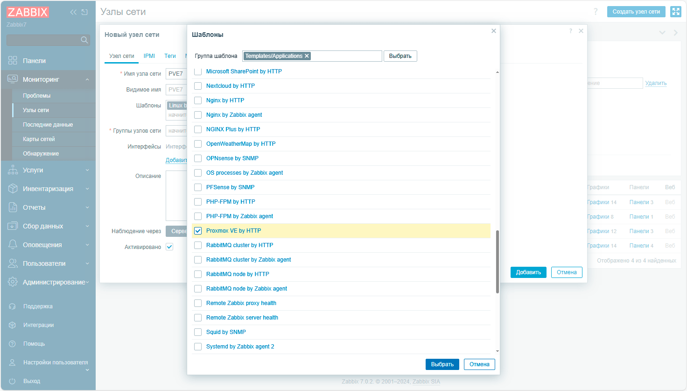
Task: Check Nextcloud by HTTP checkbox
Action: (198, 86)
